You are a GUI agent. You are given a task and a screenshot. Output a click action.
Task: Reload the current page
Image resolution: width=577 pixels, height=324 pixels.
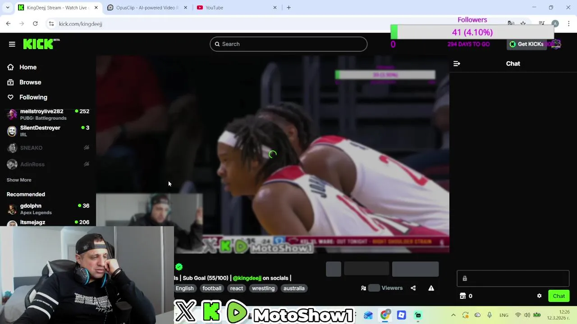coord(35,24)
